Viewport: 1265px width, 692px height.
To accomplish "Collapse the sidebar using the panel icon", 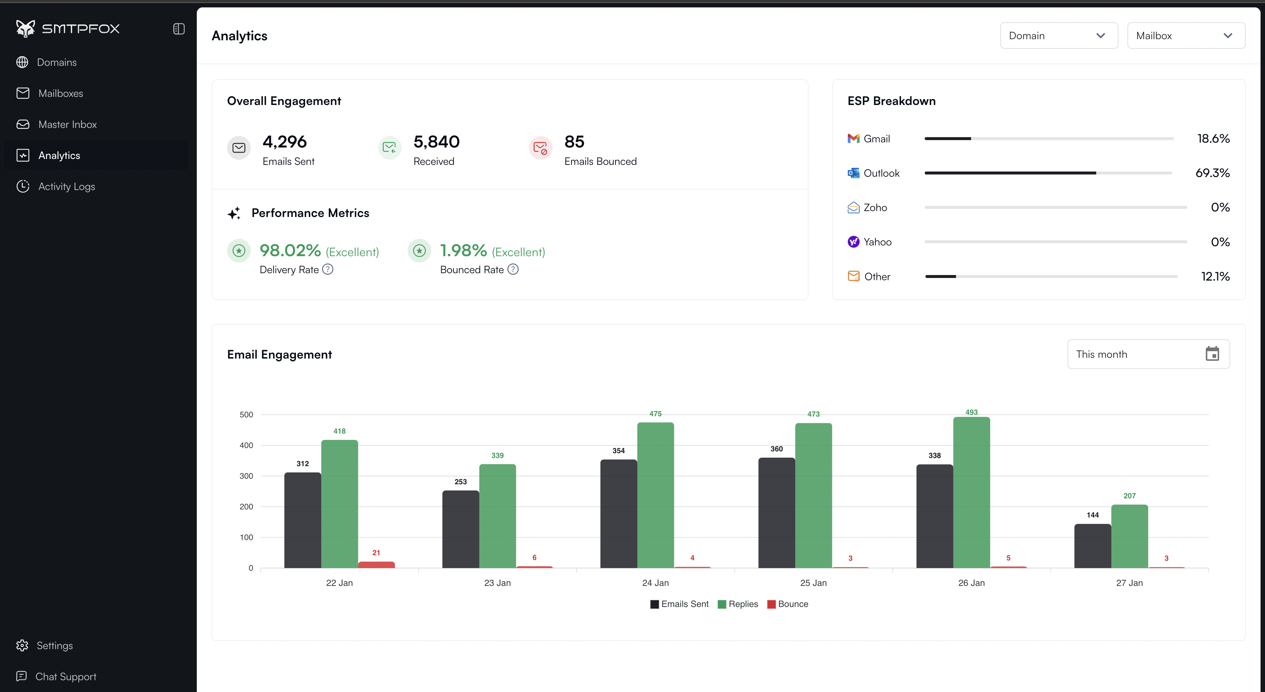I will [x=178, y=28].
